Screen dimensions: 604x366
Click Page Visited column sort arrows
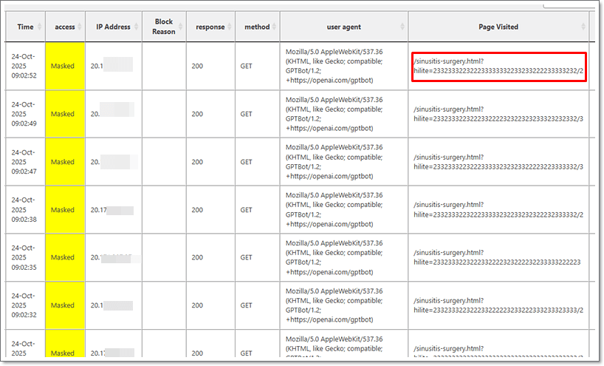coord(584,27)
